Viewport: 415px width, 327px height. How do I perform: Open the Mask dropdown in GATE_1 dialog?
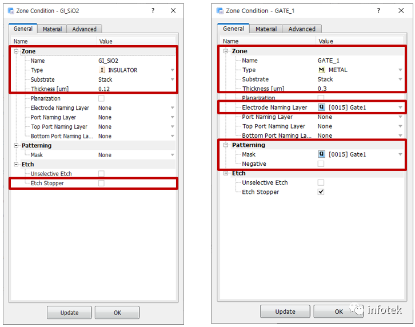(x=400, y=154)
